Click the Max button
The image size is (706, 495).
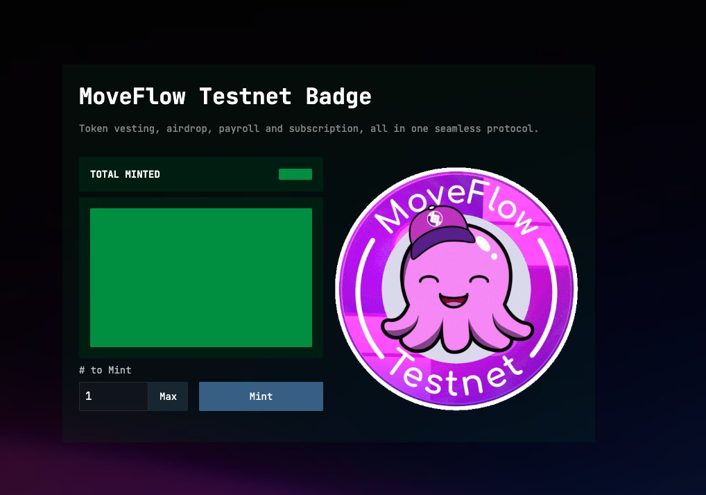click(x=168, y=396)
